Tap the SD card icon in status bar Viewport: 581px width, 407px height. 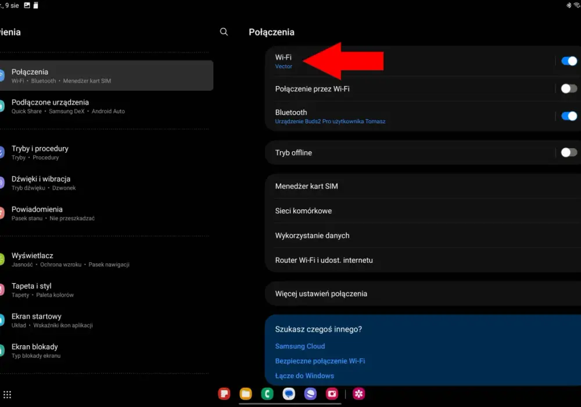(x=35, y=5)
